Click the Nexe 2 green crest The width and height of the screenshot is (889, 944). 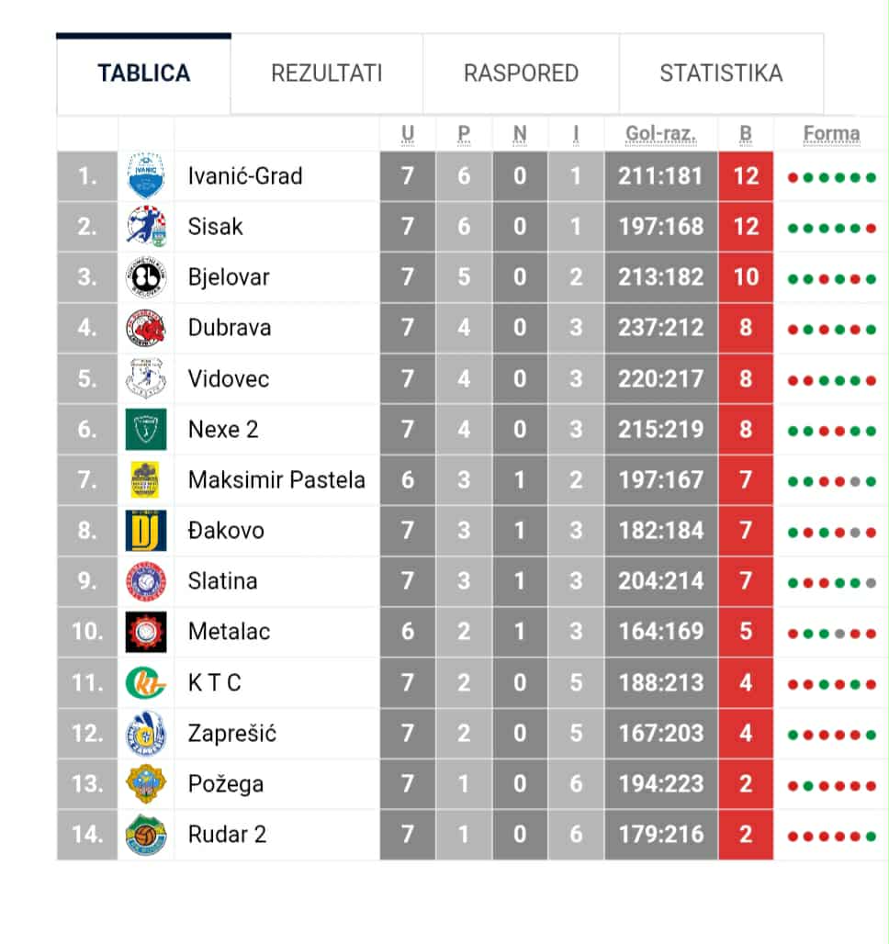point(146,429)
